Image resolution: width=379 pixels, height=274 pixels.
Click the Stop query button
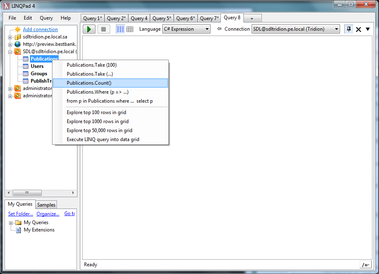[104, 29]
